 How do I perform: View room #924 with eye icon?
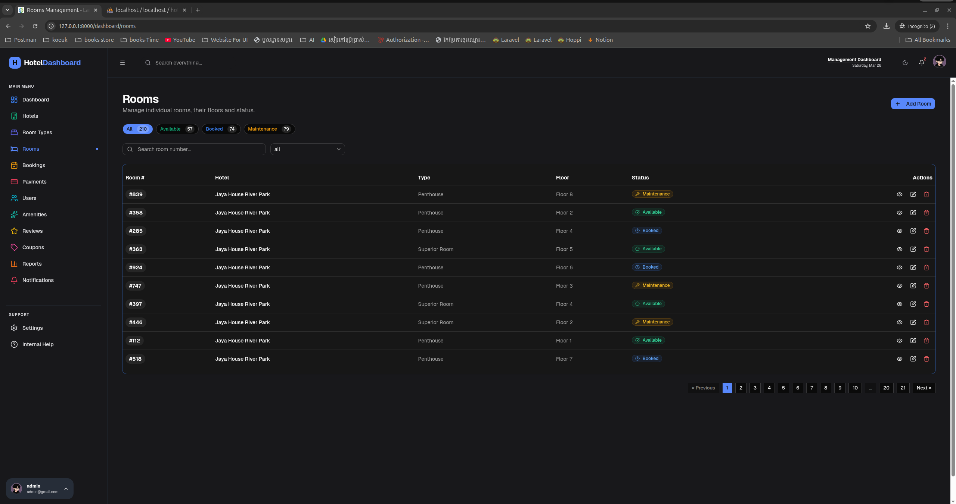[x=900, y=267]
